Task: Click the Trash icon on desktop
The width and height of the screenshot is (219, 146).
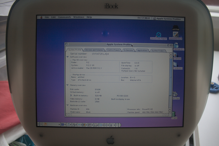Action: point(174,114)
